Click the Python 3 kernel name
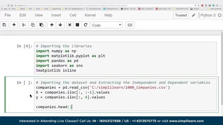The width and height of the screenshot is (223, 125). 208,15
